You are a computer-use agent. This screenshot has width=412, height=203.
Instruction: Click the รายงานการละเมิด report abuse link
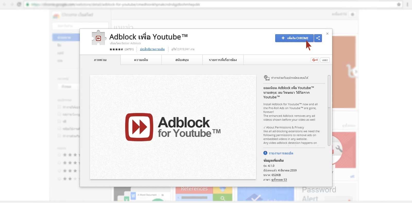coord(281,153)
